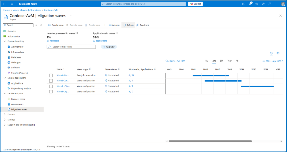Open Cloud Shell icon
Screen dimensions: 287x152
point(244,4)
